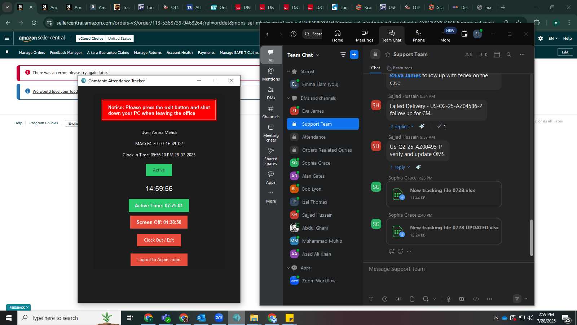The height and width of the screenshot is (325, 577).
Task: Expand 1 reply thread
Action: (400, 167)
